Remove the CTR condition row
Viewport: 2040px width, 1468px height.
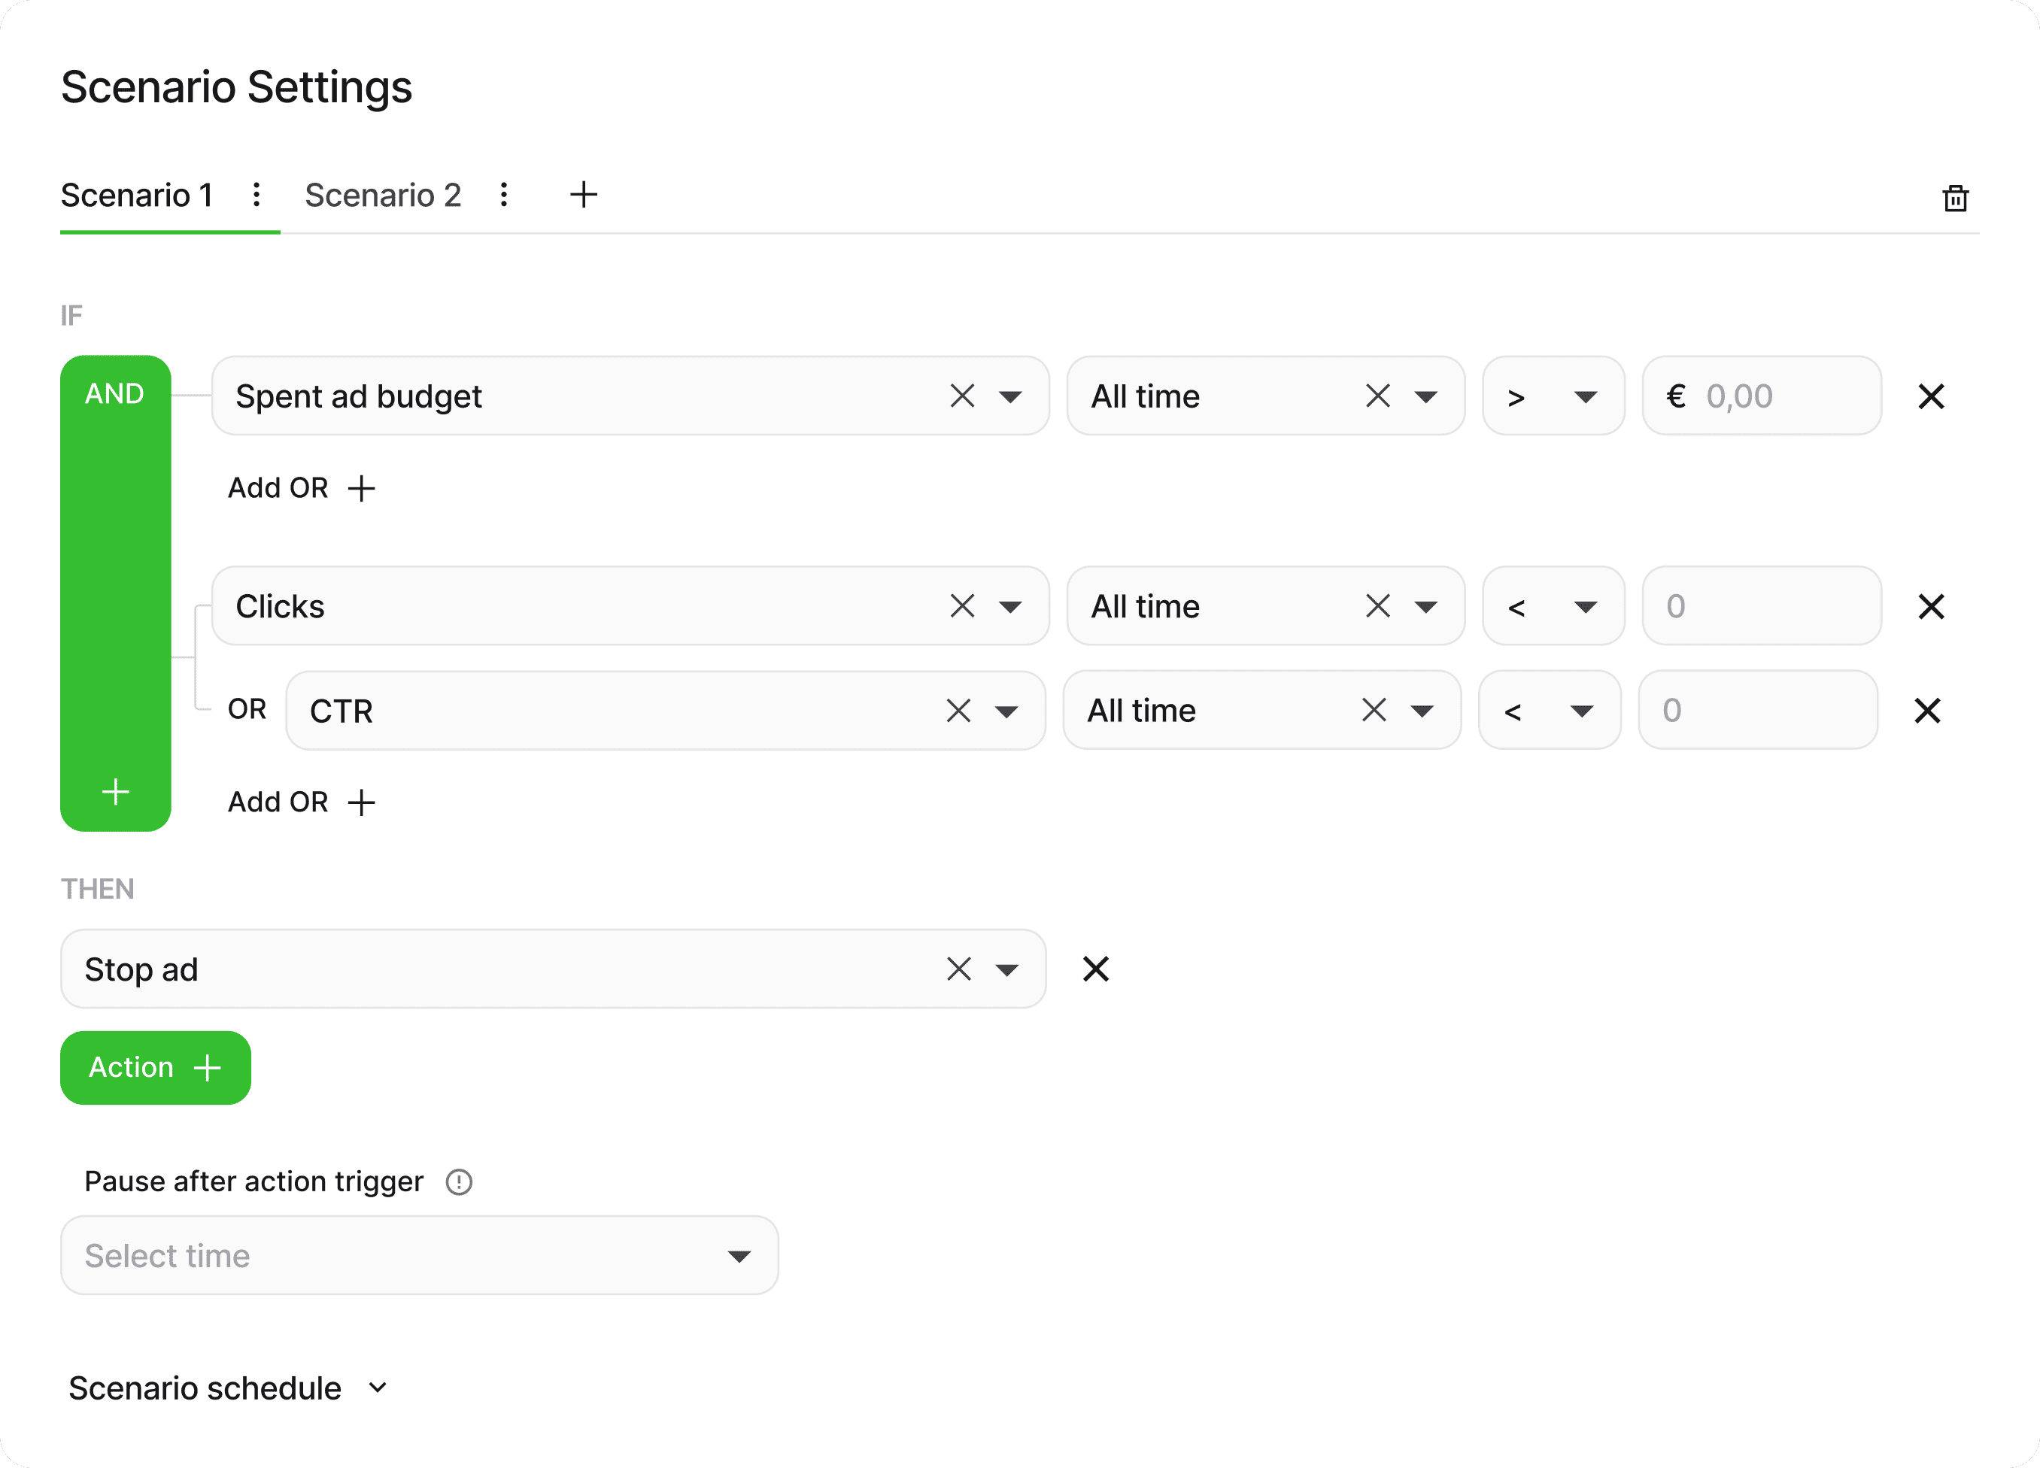click(x=1928, y=711)
